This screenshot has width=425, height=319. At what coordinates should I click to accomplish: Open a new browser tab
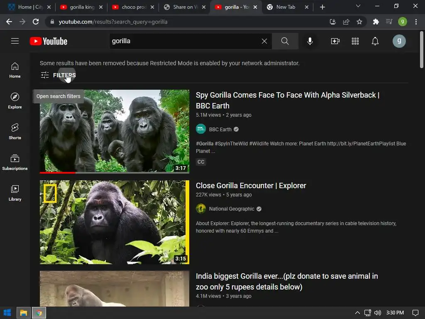pos(322,7)
